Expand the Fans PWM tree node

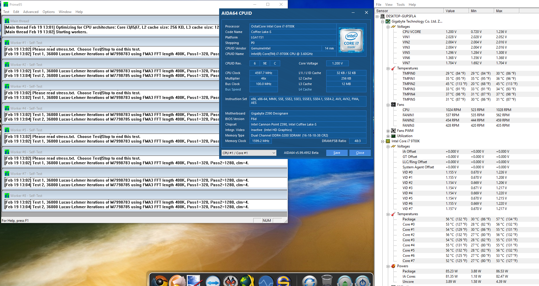[x=388, y=131]
